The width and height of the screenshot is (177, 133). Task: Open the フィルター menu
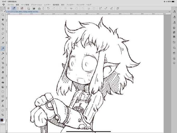pyautogui.click(x=70, y=5)
